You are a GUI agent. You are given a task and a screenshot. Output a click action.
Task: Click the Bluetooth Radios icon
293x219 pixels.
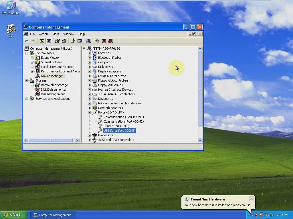point(94,58)
